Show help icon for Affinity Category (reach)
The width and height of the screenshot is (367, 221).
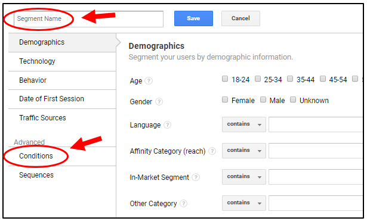[212, 151]
